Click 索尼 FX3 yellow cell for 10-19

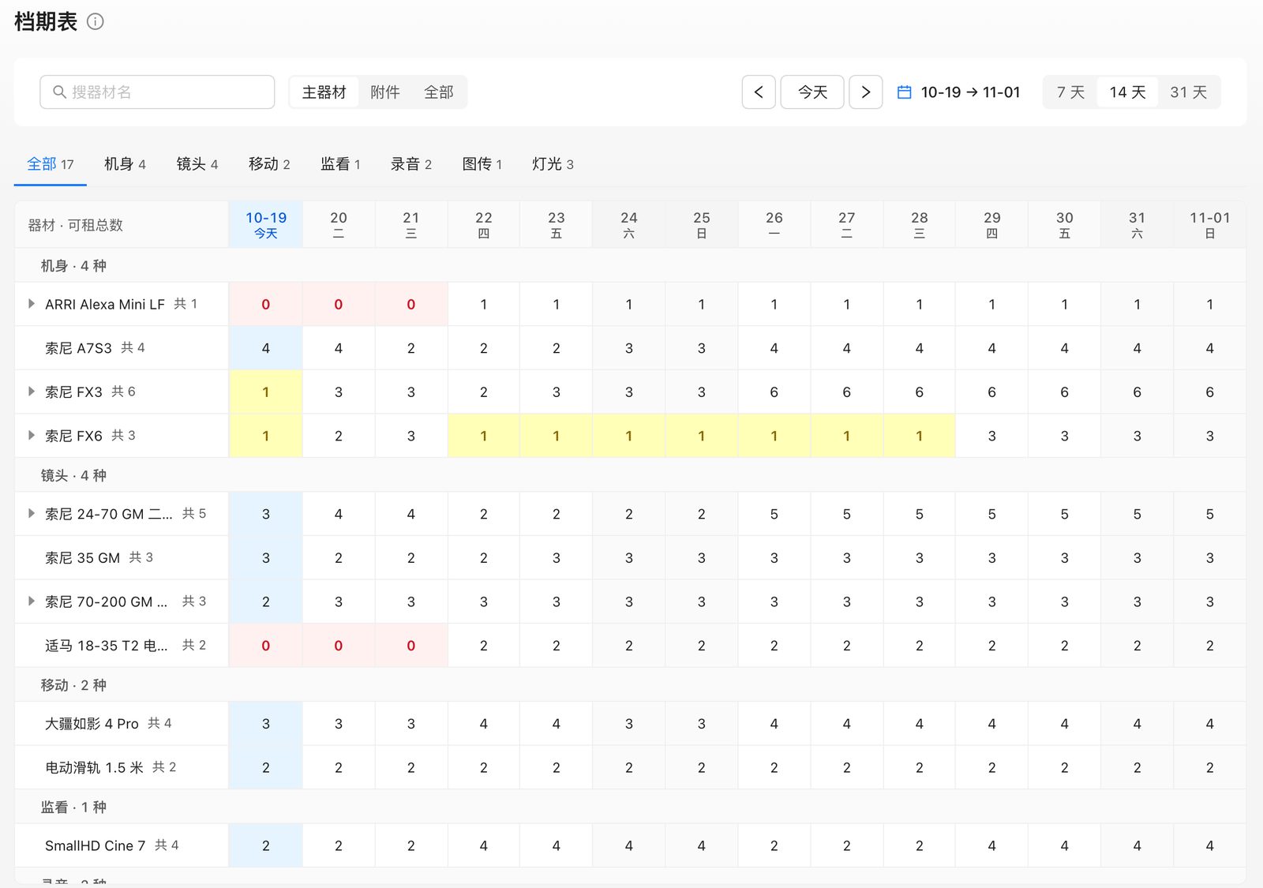[266, 392]
